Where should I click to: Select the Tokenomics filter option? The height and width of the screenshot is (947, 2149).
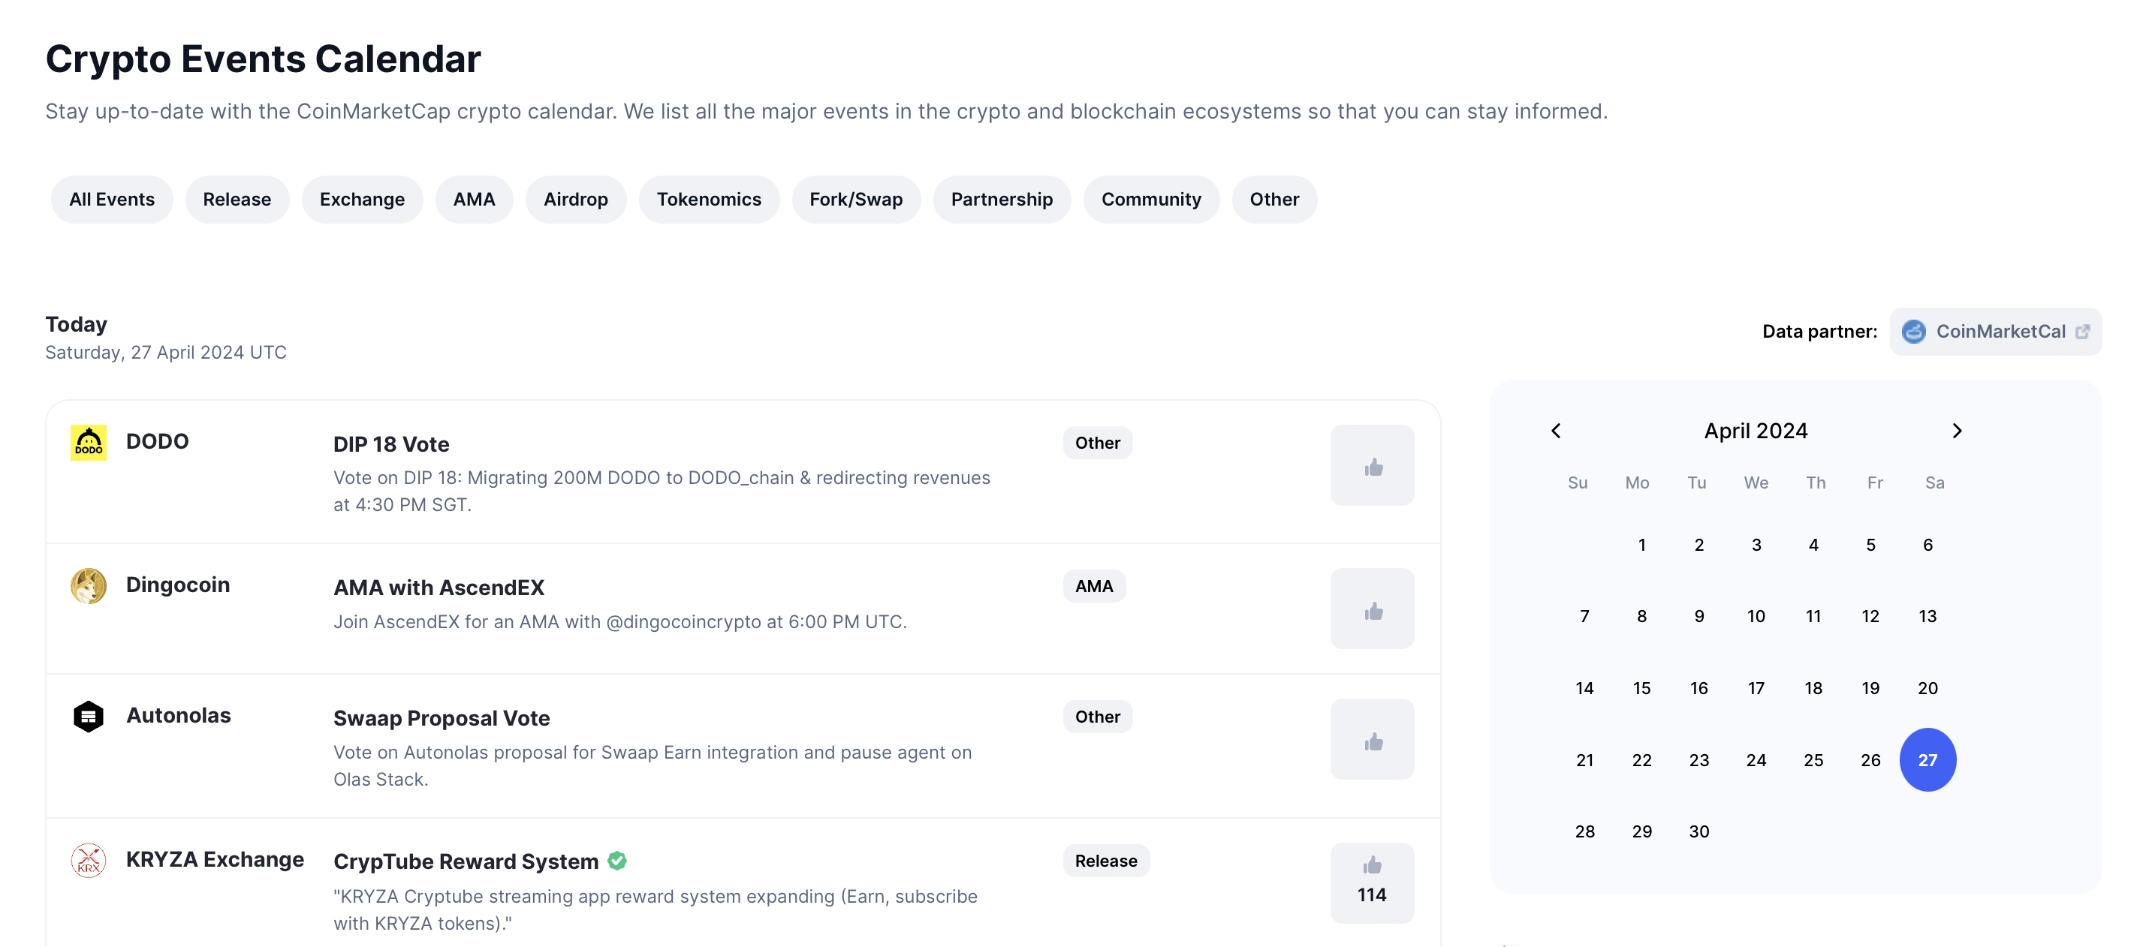coord(709,197)
